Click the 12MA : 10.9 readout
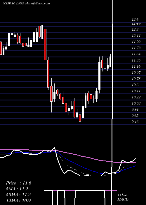 (x=18, y=200)
